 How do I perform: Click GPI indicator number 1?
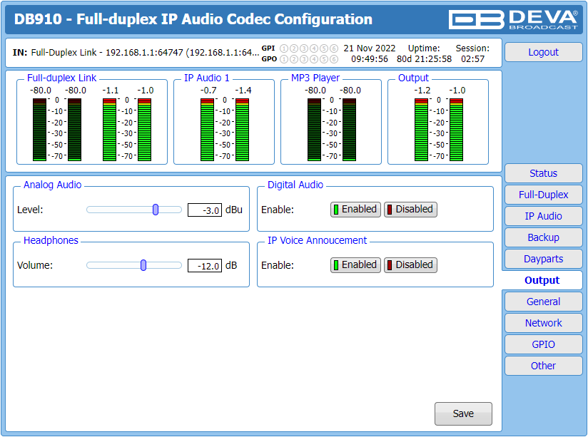[284, 48]
